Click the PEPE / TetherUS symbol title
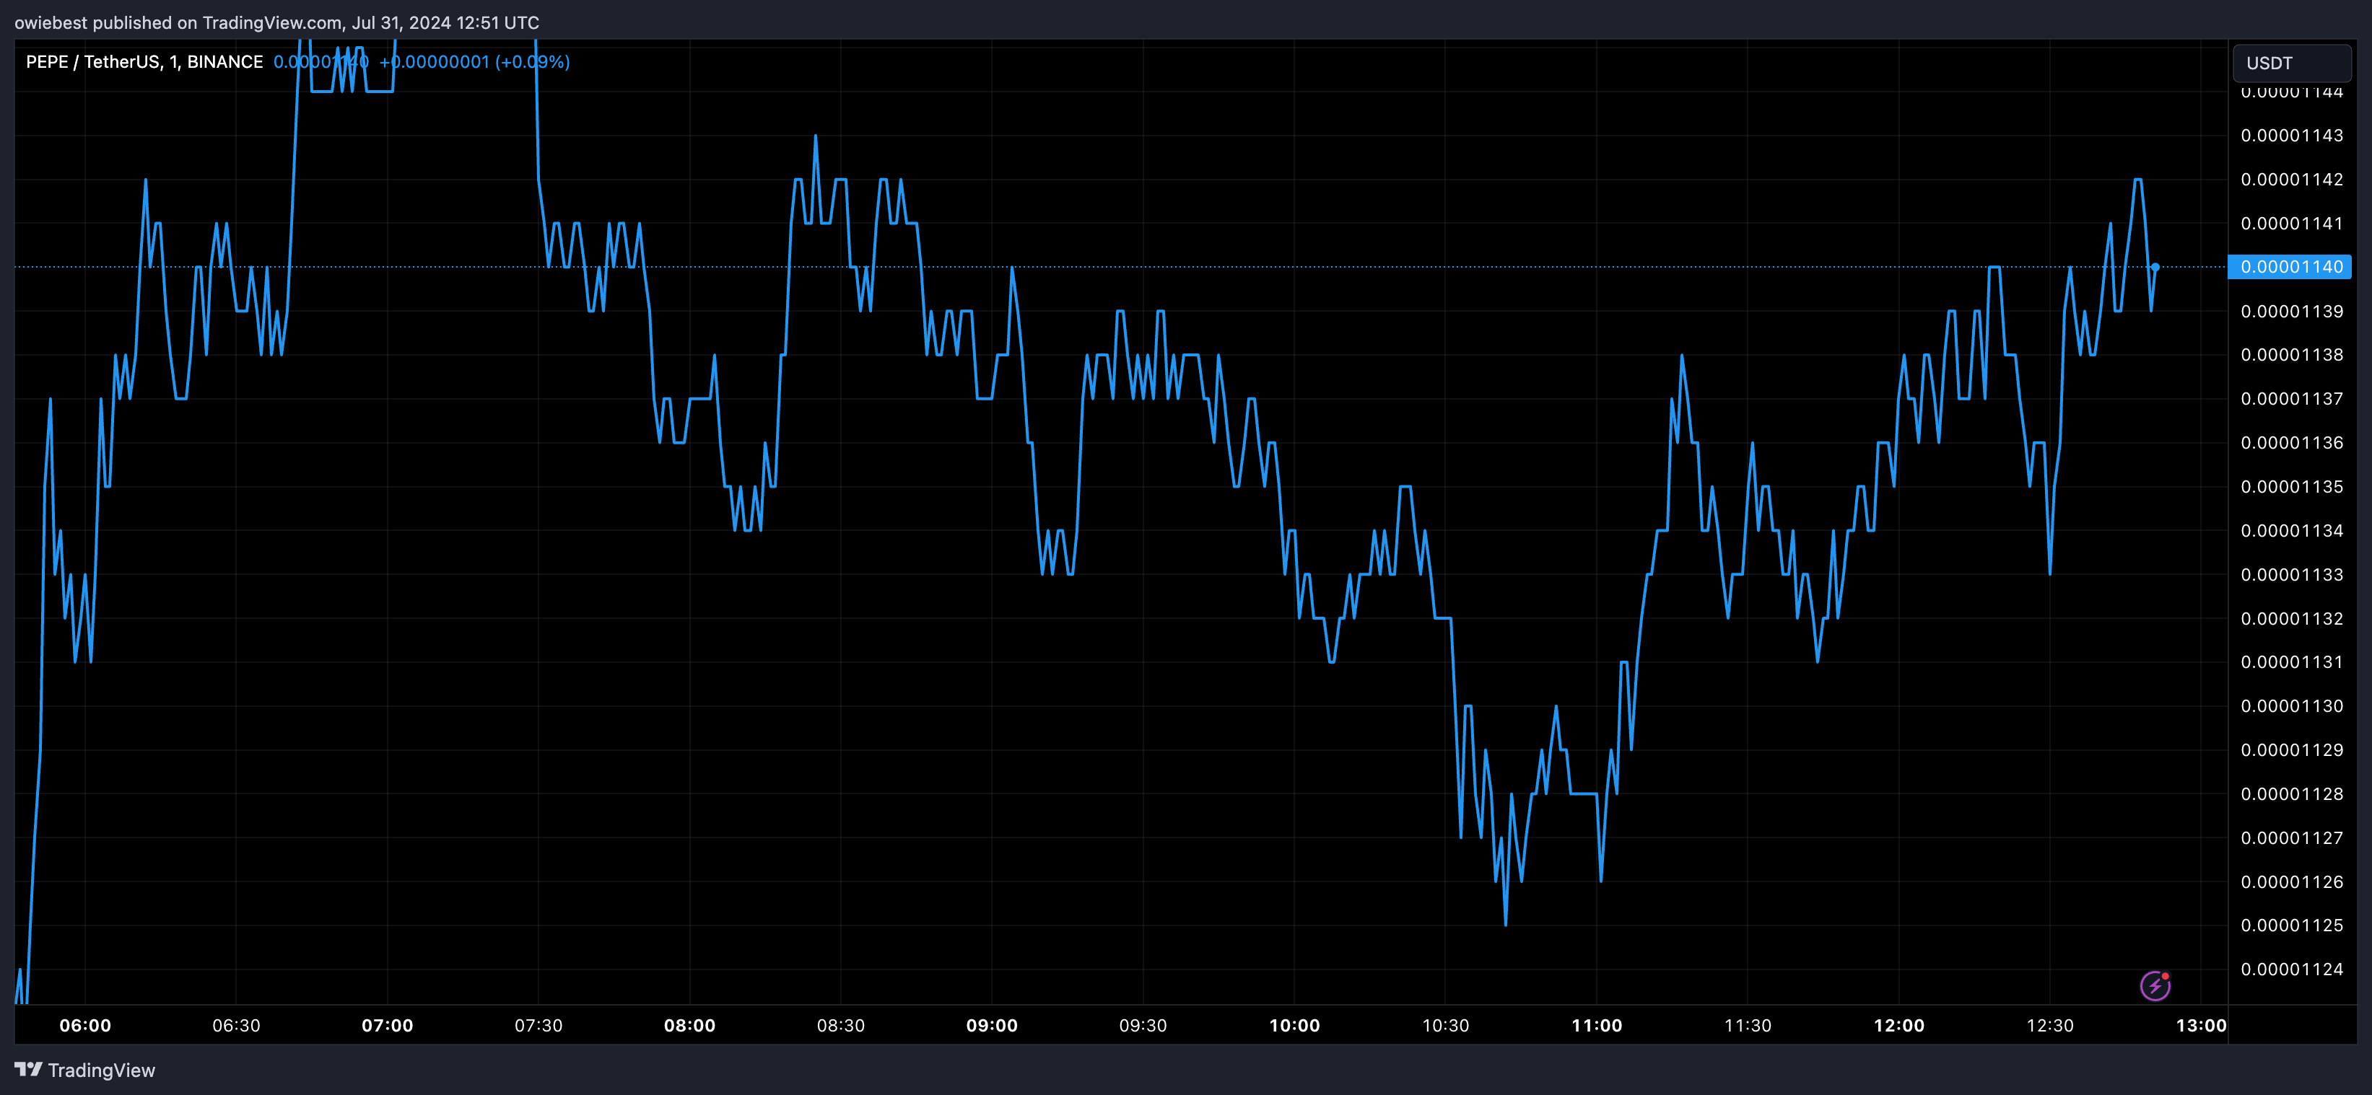The height and width of the screenshot is (1095, 2372). tap(144, 61)
